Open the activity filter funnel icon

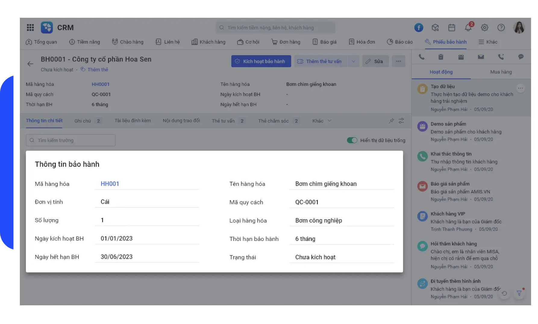click(x=519, y=293)
